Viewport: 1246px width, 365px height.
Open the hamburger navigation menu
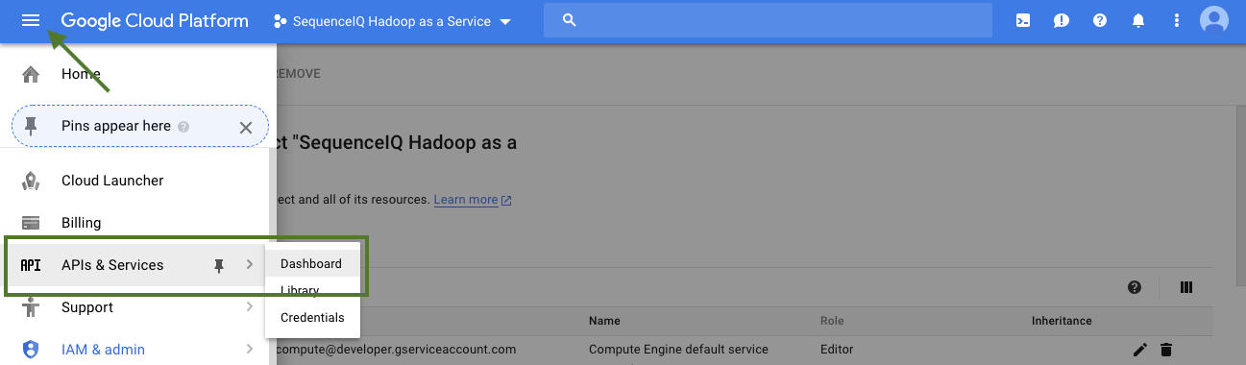click(31, 20)
